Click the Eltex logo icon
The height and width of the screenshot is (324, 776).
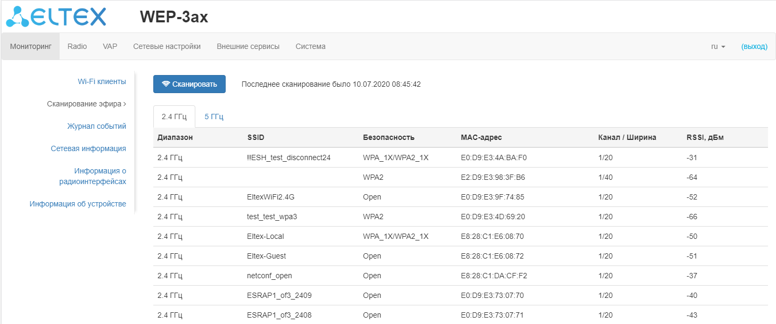click(55, 16)
